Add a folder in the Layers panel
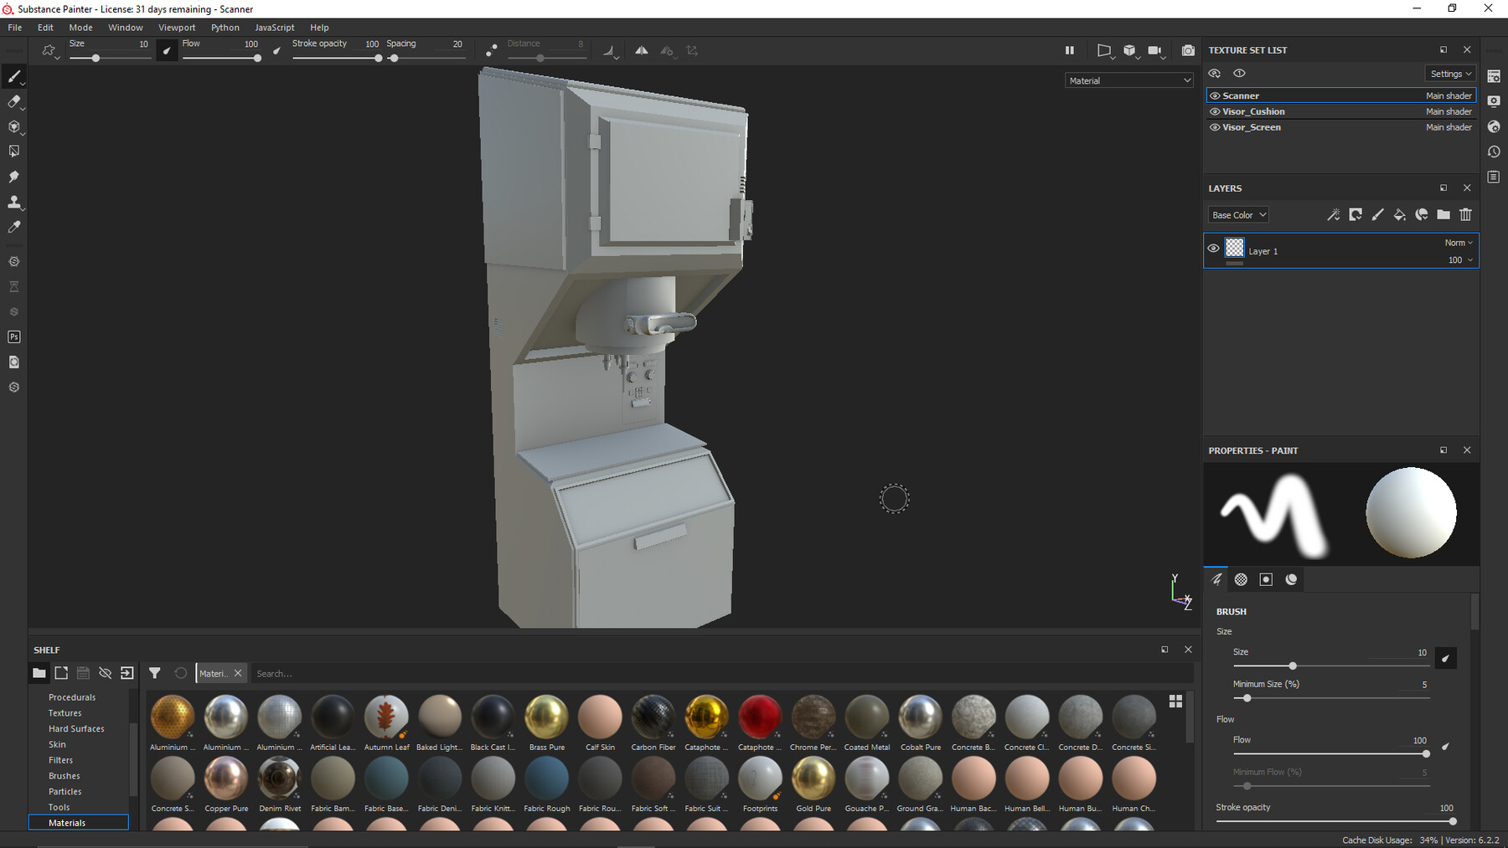Screen dimensions: 1508x848 click(x=1443, y=214)
